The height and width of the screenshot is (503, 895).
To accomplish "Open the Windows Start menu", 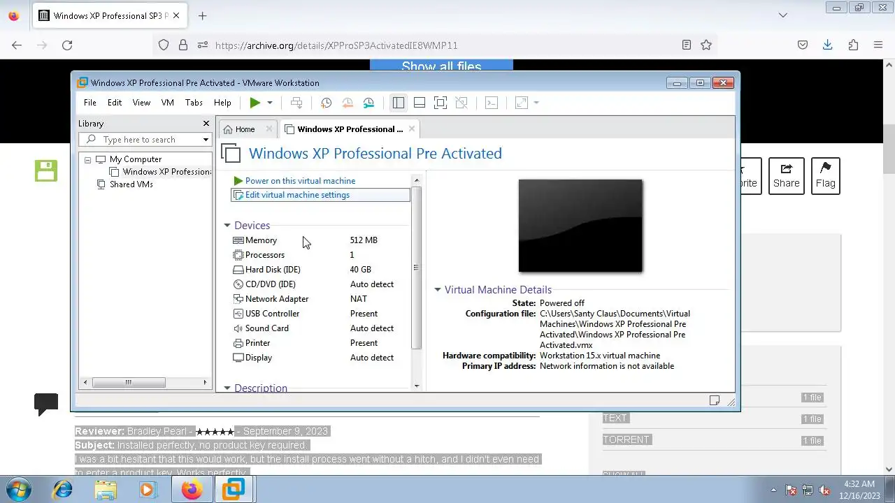I will point(17,489).
